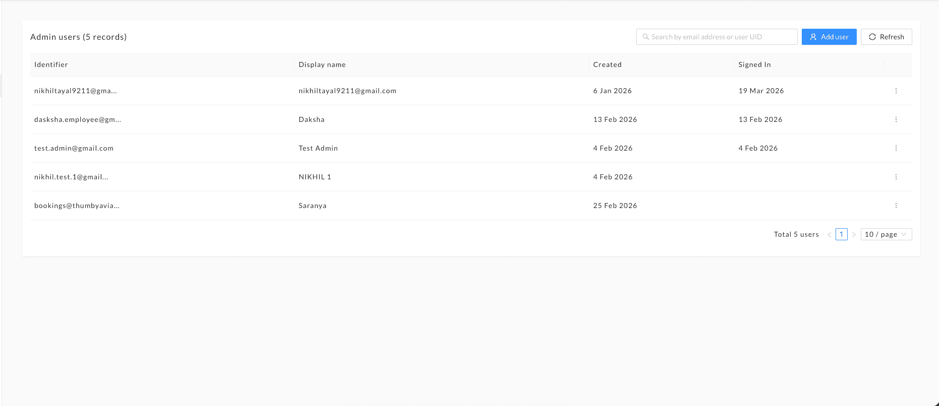Click Test Admin's signed in date 4 Feb 2026
The image size is (939, 406).
point(758,148)
